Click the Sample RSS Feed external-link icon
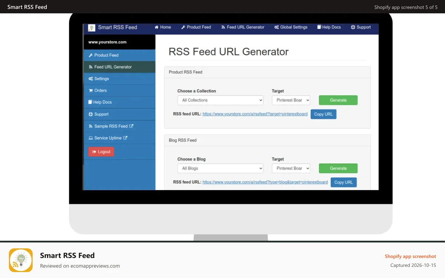This screenshot has height=278, width=445. click(x=131, y=126)
